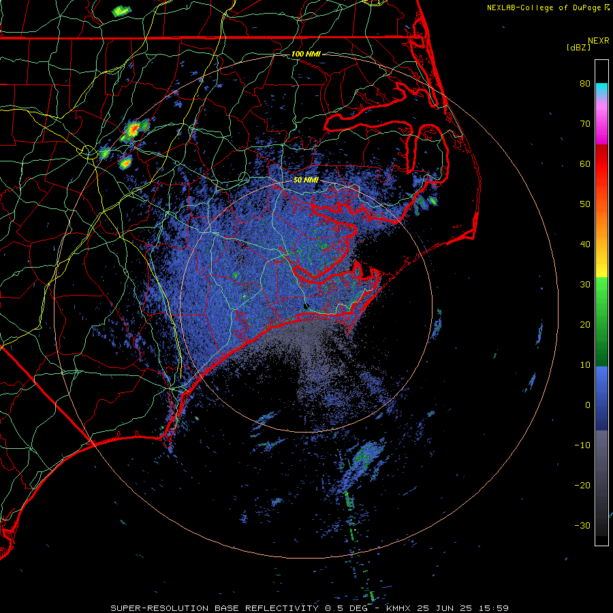
Task: Click the 20 dBZ scale value
Action: tap(585, 324)
